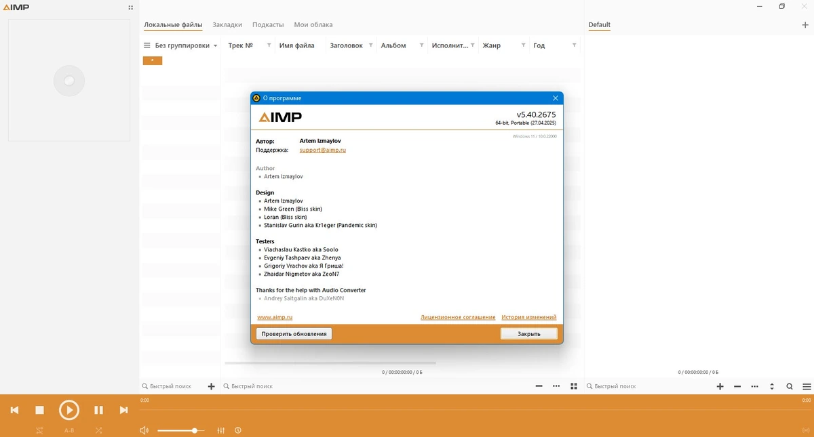Open the Лицензионное соглашение link
This screenshot has width=814, height=437.
[x=458, y=317]
